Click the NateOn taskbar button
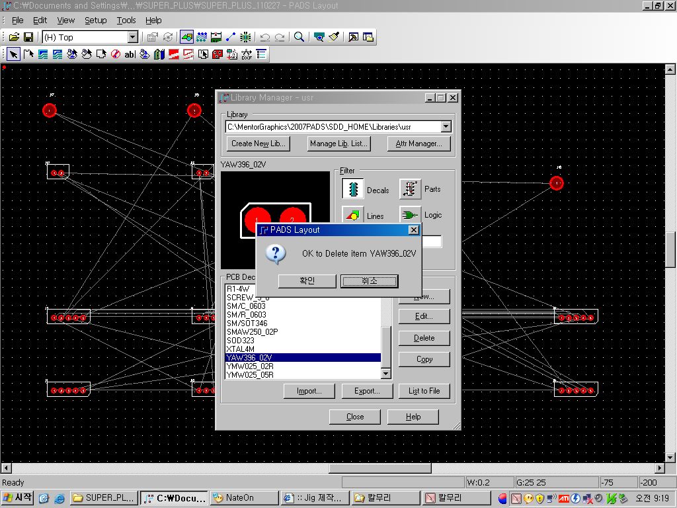 point(243,497)
